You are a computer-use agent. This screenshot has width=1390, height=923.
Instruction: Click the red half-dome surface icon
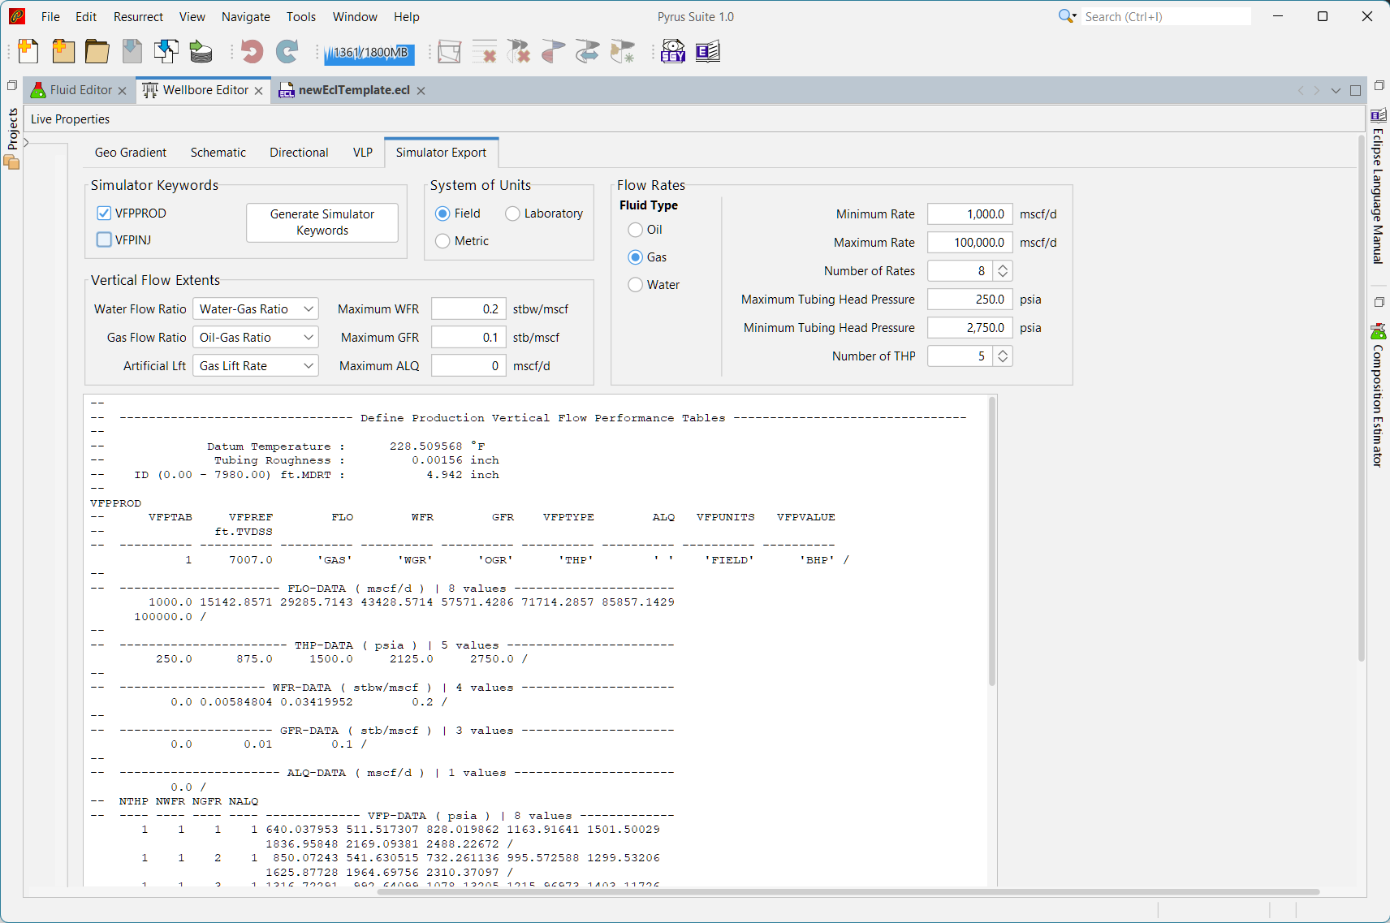click(x=553, y=52)
